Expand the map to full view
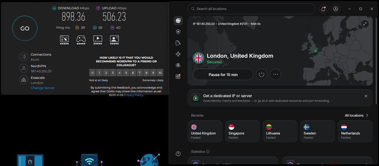The width and height of the screenshot is (379, 166). coord(365,24)
